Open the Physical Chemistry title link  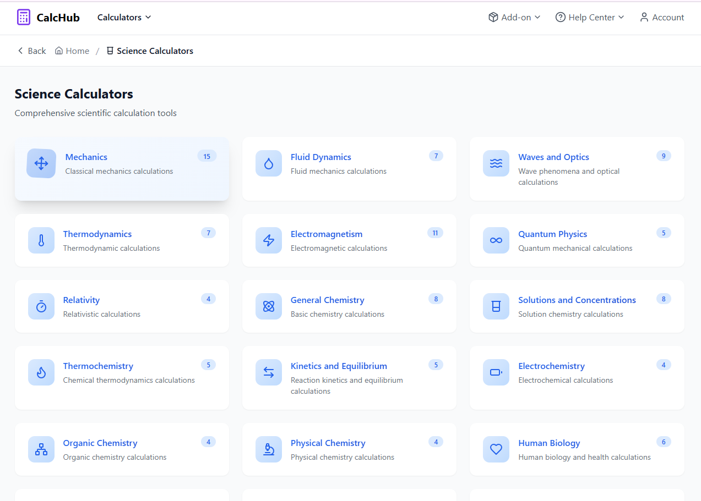(328, 443)
